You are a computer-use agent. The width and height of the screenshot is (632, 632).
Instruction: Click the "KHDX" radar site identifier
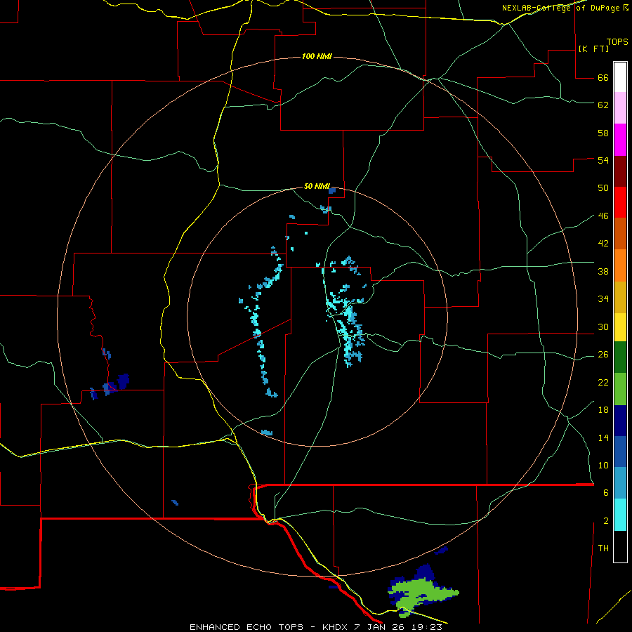click(336, 627)
